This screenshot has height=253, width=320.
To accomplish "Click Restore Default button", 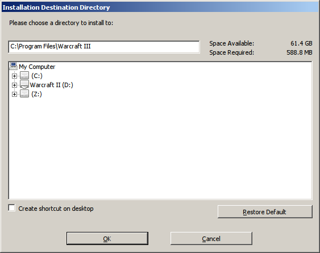I will 265,211.
